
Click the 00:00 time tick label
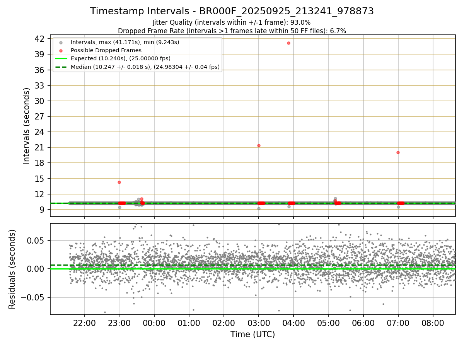[x=154, y=322]
